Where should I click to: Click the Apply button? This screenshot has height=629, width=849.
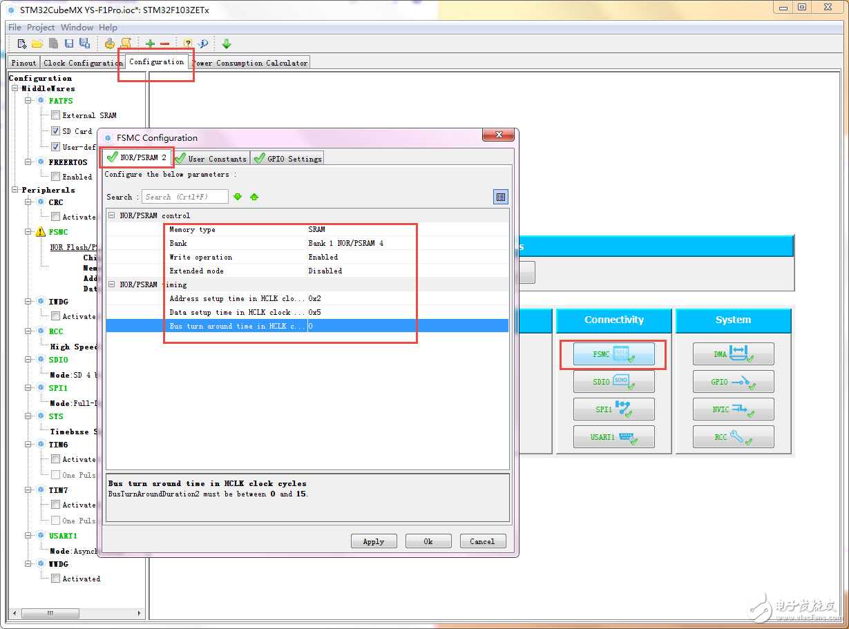click(374, 541)
